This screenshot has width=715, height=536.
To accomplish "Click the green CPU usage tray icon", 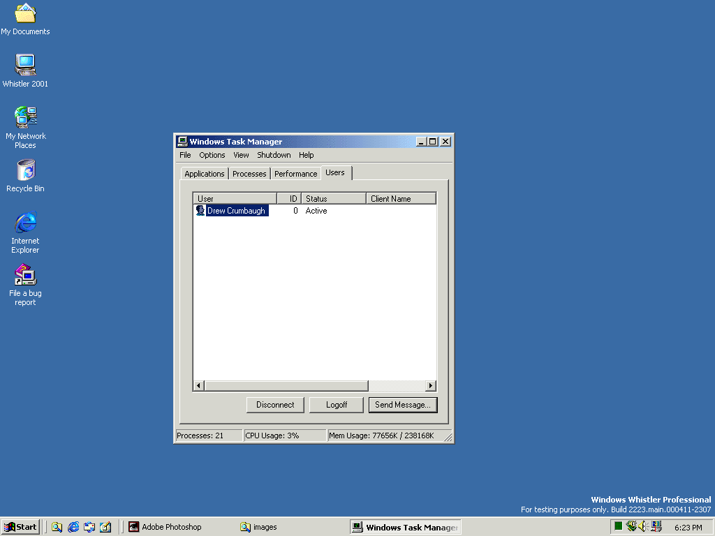I will [618, 527].
